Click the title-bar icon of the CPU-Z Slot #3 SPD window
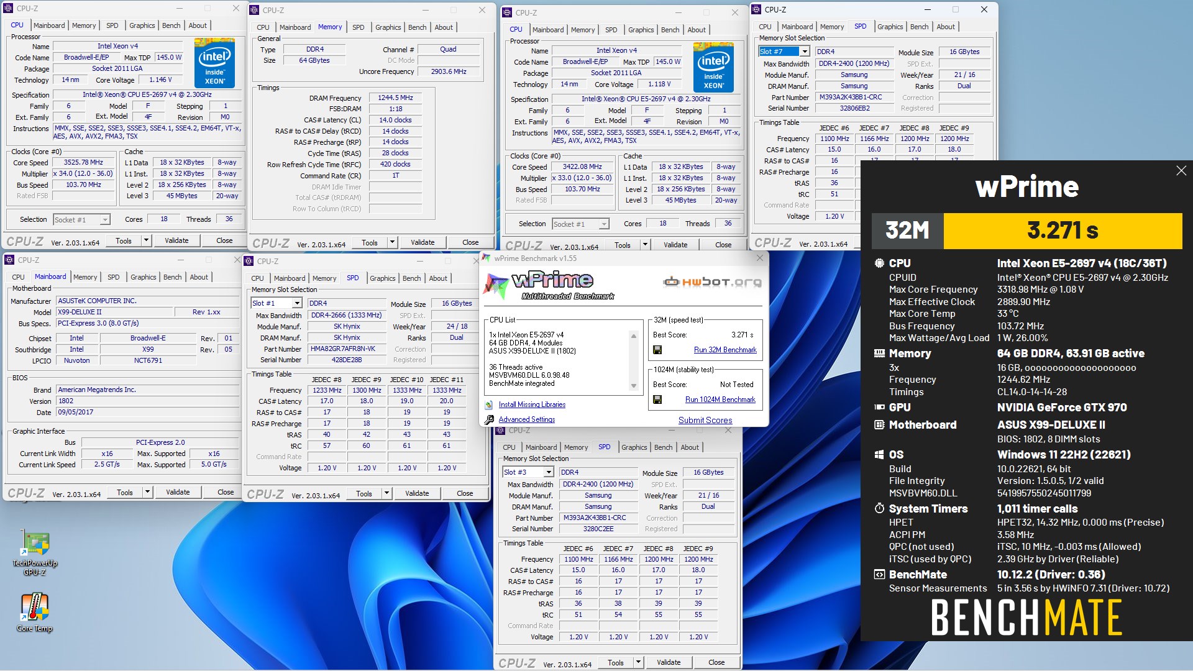The height and width of the screenshot is (671, 1193). pyautogui.click(x=500, y=430)
